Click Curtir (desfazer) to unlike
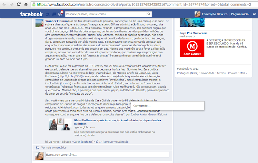 pos(83,142)
